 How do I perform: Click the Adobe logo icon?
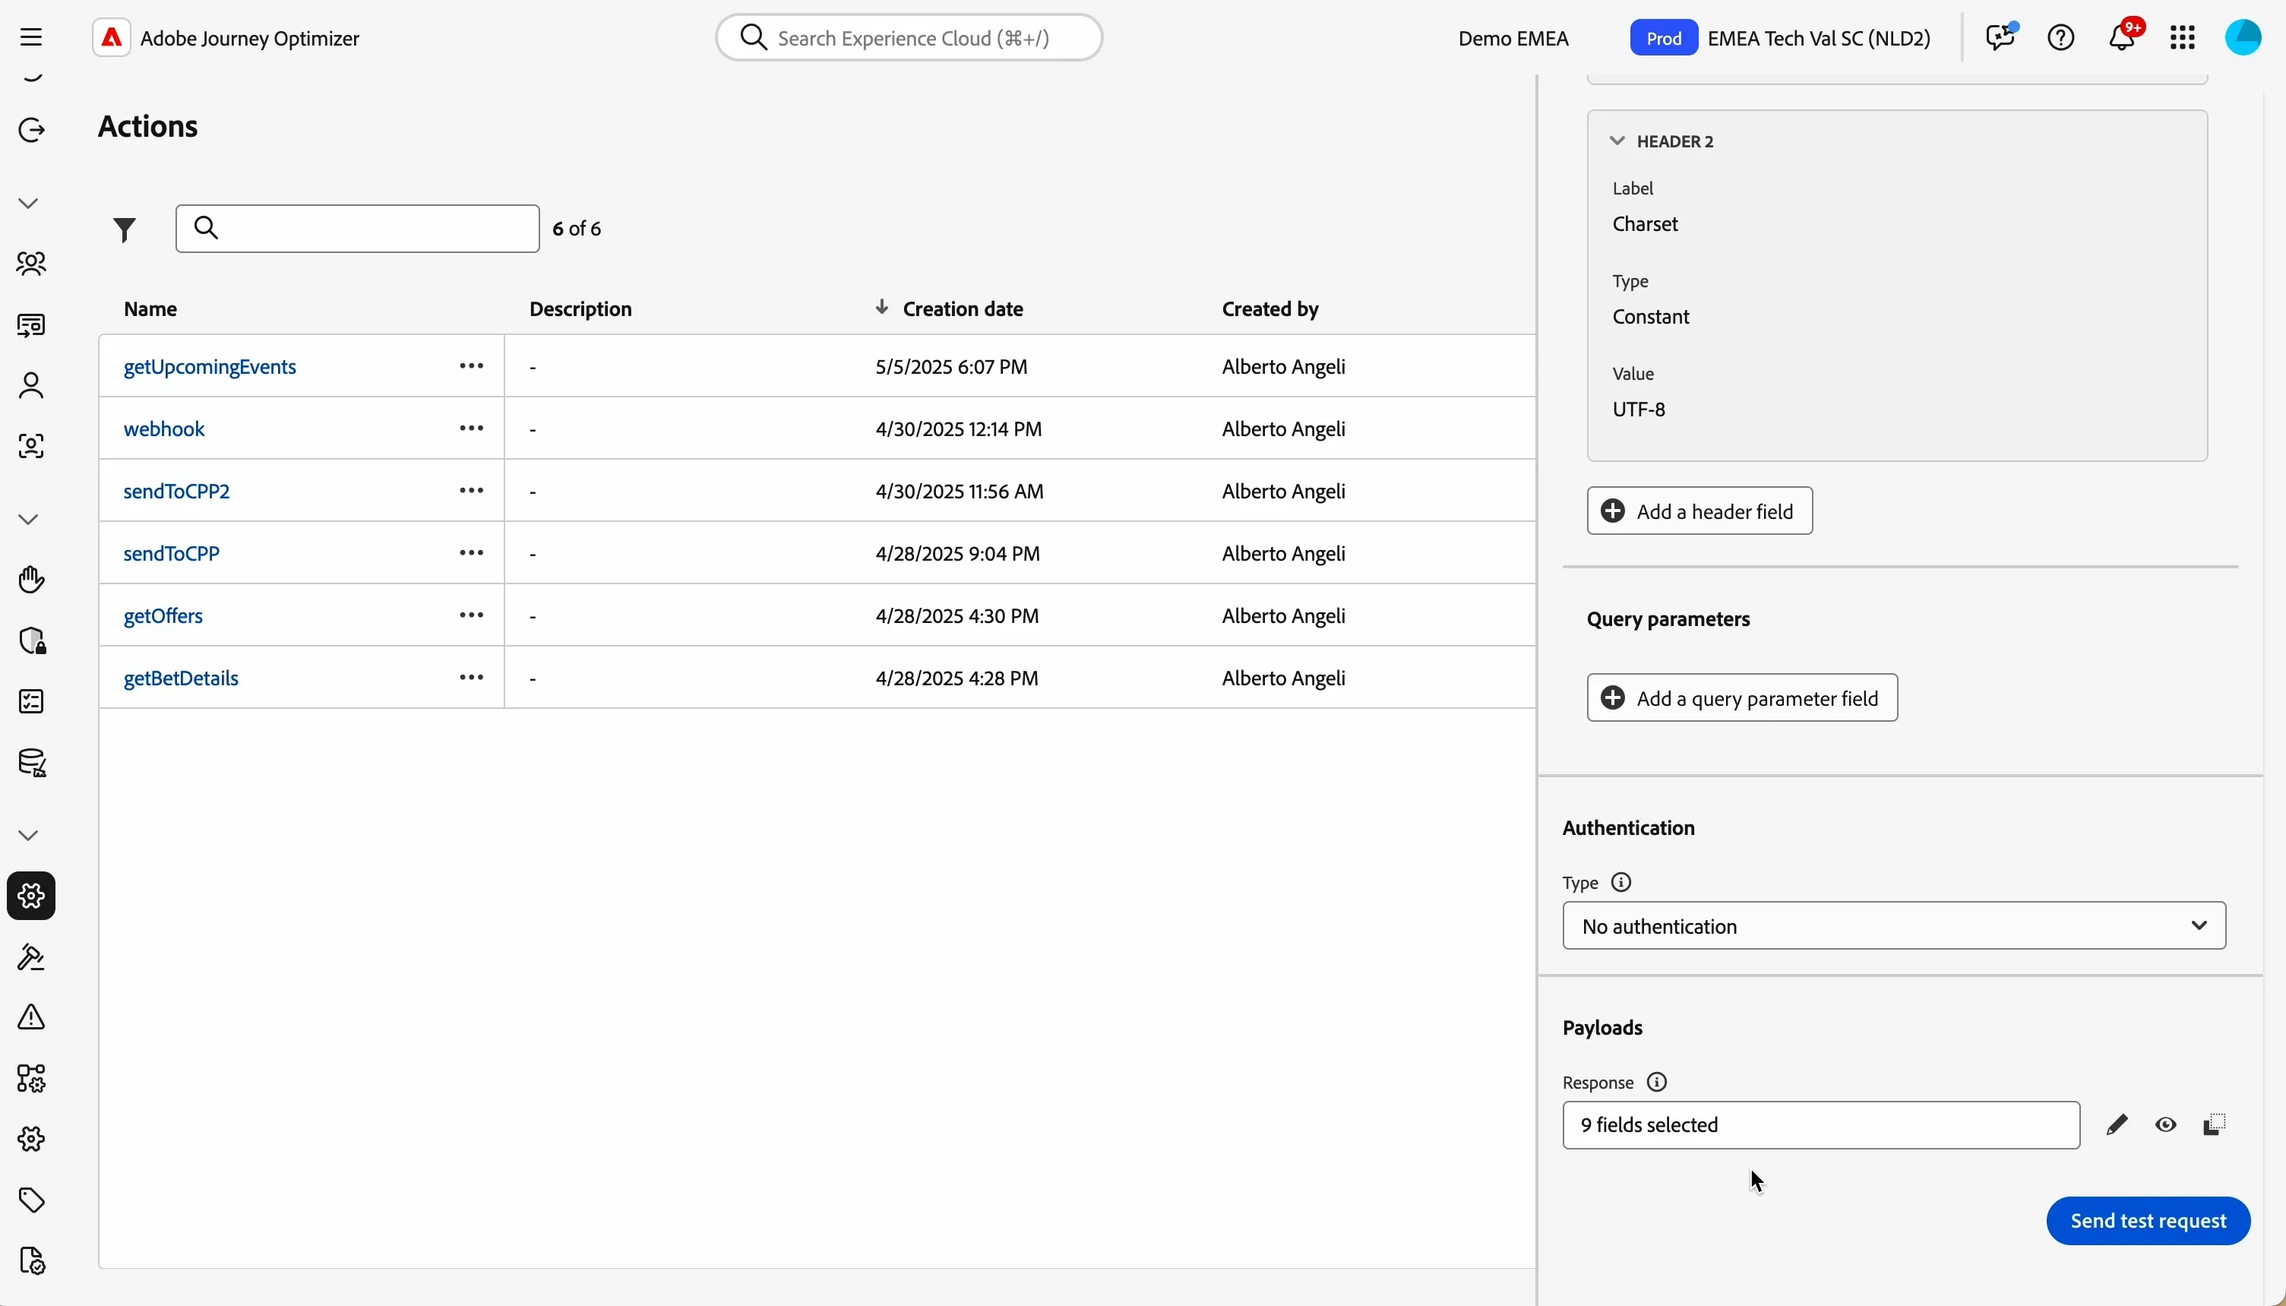pos(112,38)
